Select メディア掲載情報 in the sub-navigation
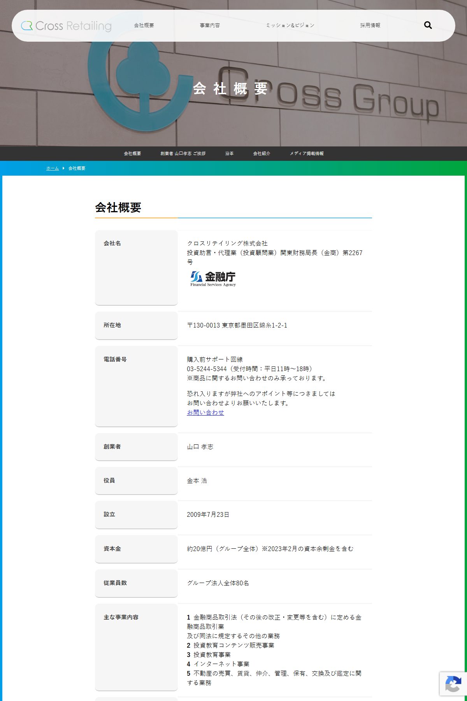The width and height of the screenshot is (467, 701). pos(307,153)
